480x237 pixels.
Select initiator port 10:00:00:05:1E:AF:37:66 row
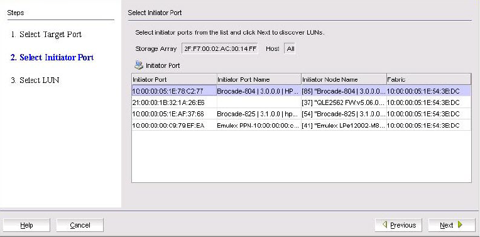302,114
